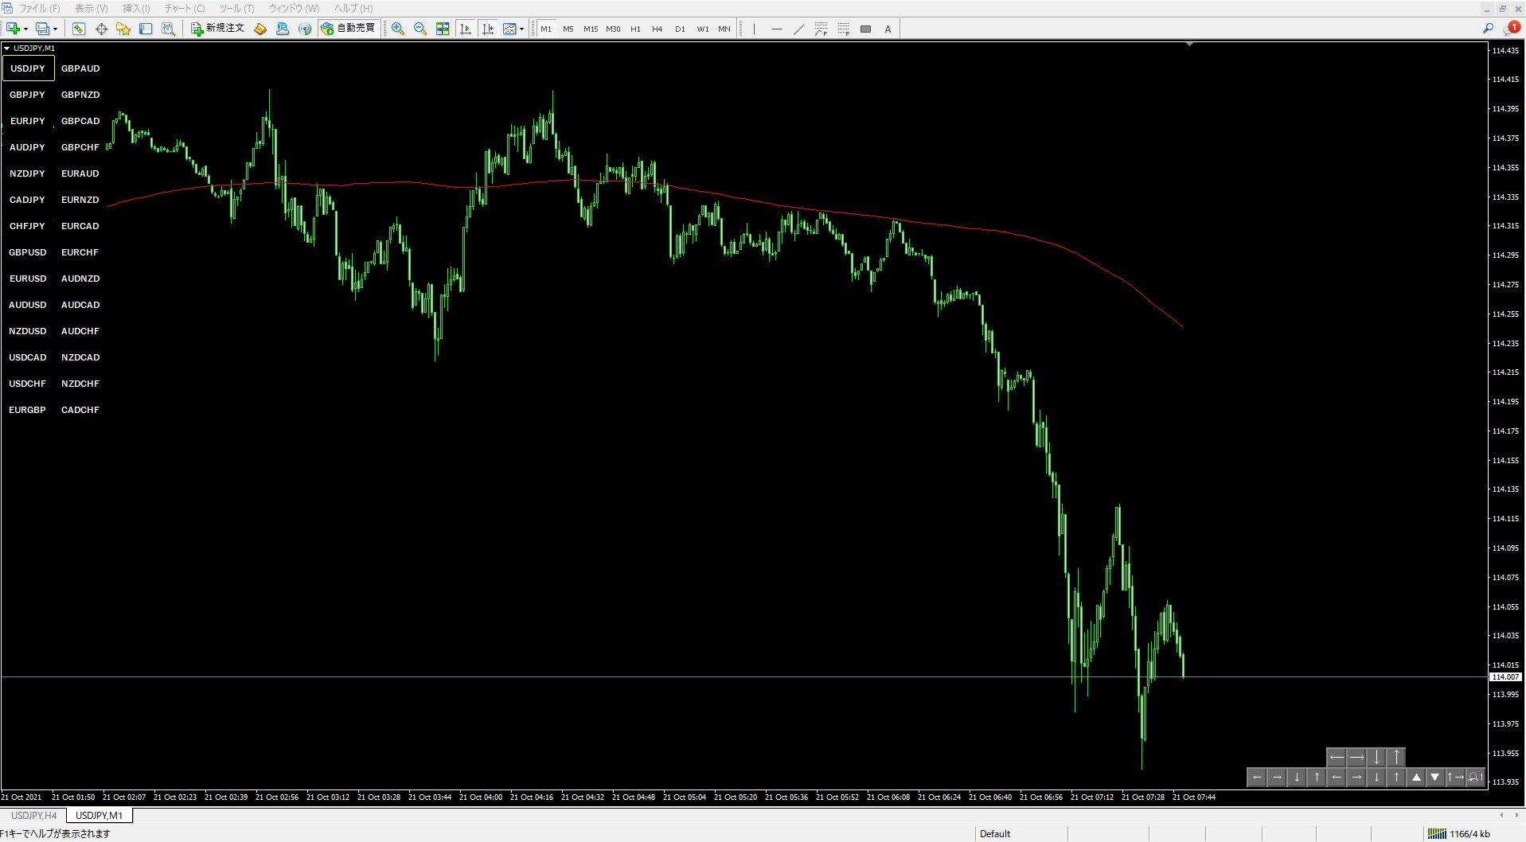Open the チャート (C) menu
The height and width of the screenshot is (842, 1526).
tap(185, 9)
